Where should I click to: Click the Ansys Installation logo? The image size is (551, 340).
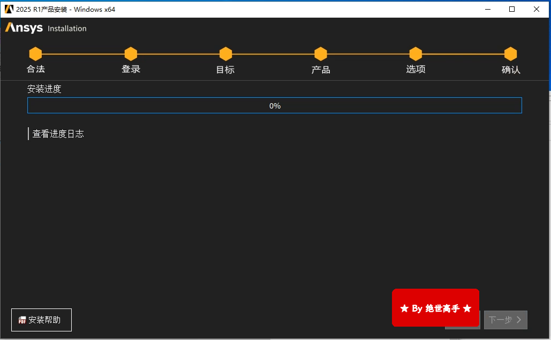click(46, 28)
